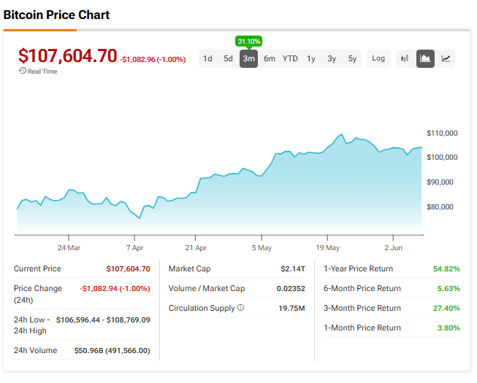The height and width of the screenshot is (383, 477).
Task: Select the area chart view icon
Action: 425,58
